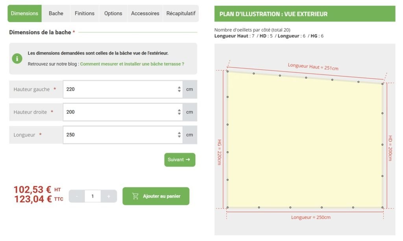403x241 pixels.
Task: Click the Suivant button
Action: pyautogui.click(x=180, y=160)
